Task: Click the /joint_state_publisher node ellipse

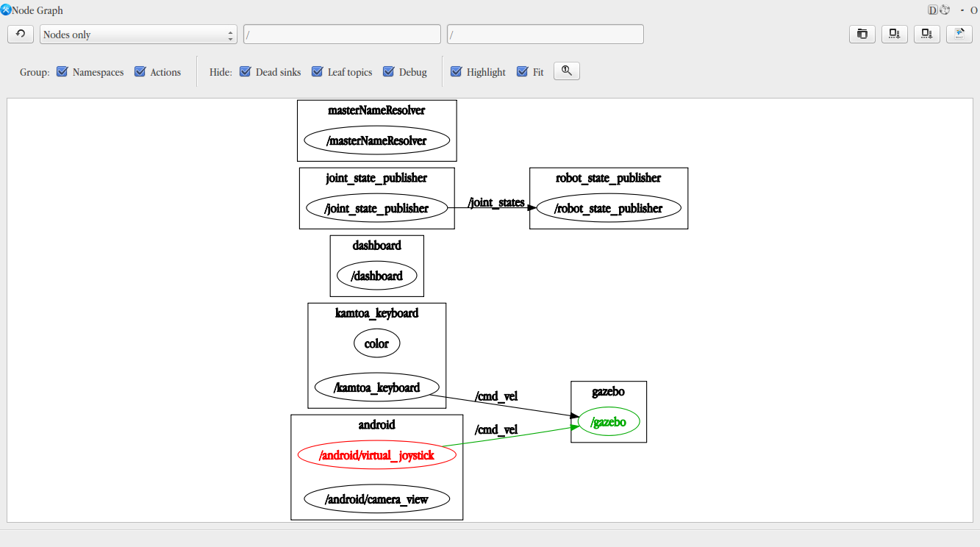Action: coord(376,208)
